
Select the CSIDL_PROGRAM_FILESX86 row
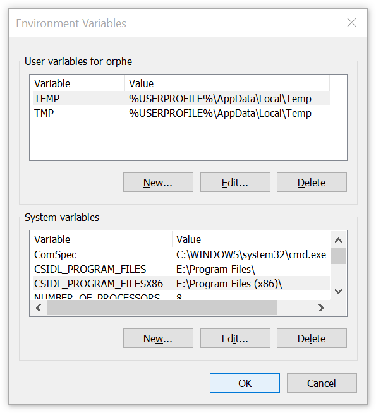coord(181,284)
